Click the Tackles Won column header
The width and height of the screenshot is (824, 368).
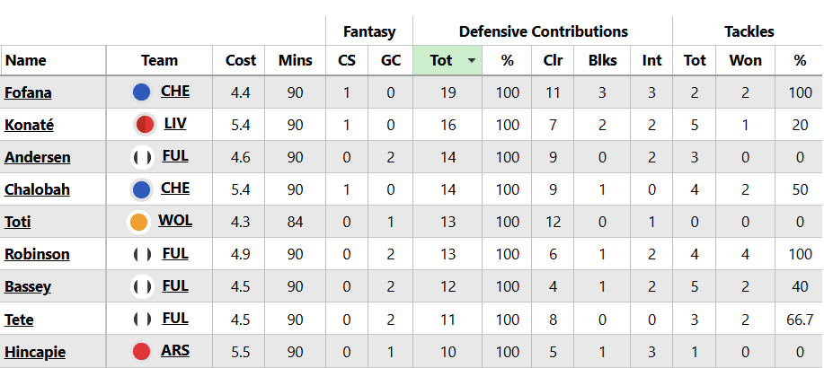(x=746, y=61)
